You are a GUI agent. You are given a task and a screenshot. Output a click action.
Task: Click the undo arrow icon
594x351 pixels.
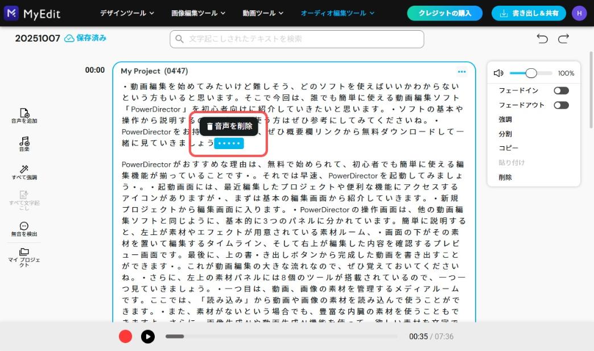point(542,39)
